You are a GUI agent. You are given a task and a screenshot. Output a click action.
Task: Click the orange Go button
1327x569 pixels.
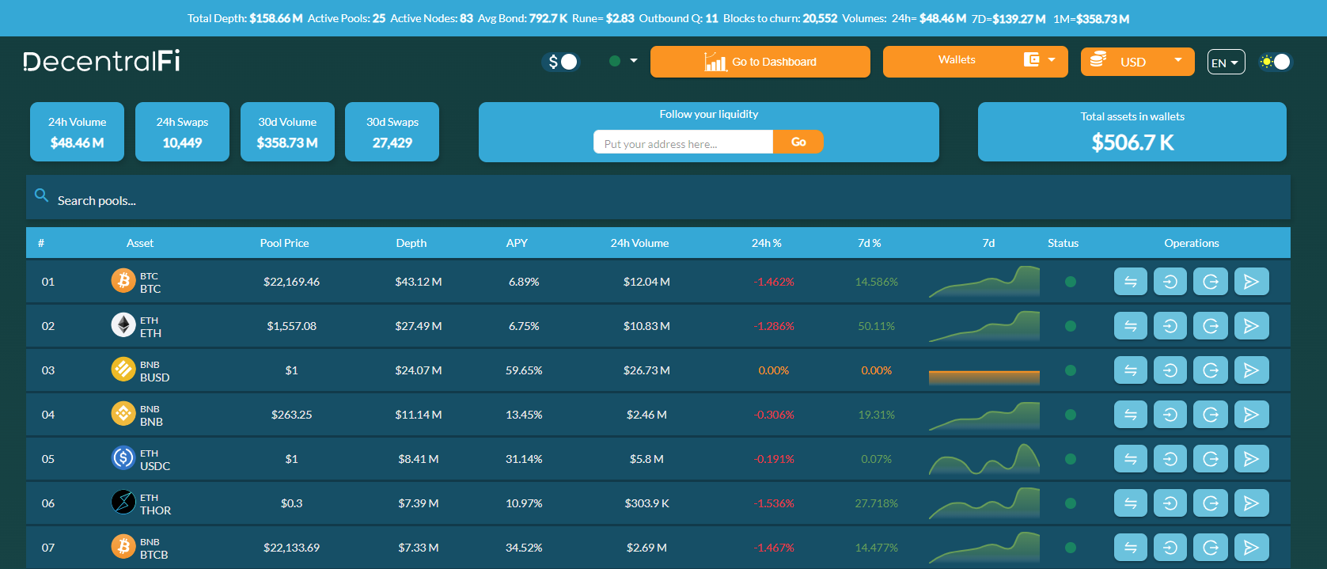click(798, 142)
